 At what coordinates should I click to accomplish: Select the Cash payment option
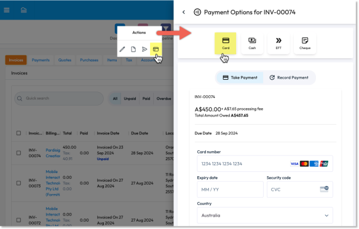(x=252, y=43)
